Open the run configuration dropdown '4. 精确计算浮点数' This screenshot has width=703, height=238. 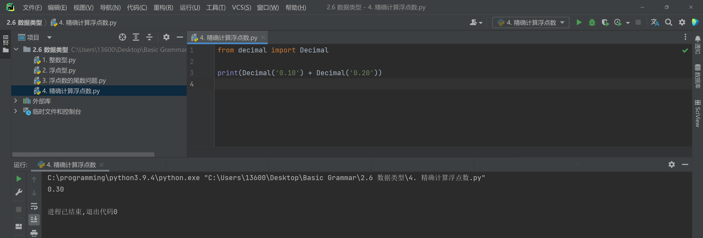coord(531,22)
